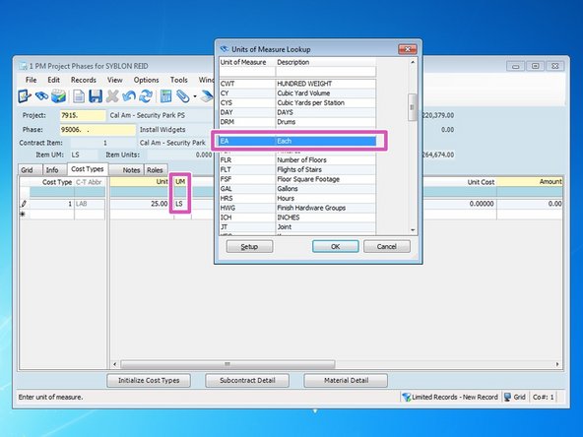583x437 pixels.
Task: Click the Unit of Measure column header
Action: pos(247,62)
